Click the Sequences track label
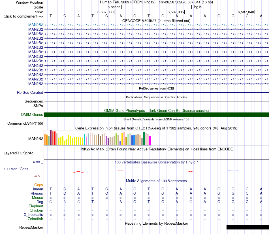 (34, 101)
